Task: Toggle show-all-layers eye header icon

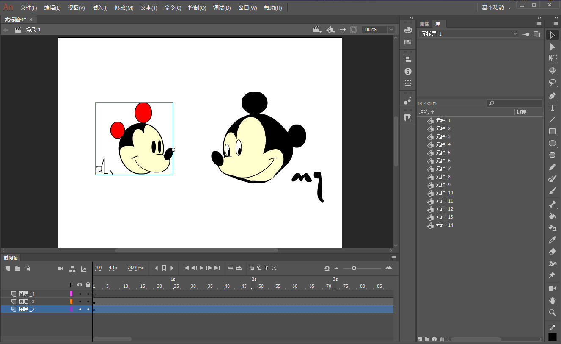Action: pos(80,285)
